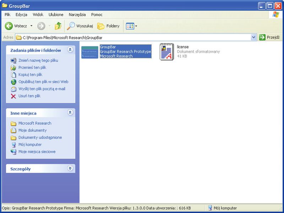Click Zmień nazwę tego pliku link
Screen dimensions: 284x213
38,60
